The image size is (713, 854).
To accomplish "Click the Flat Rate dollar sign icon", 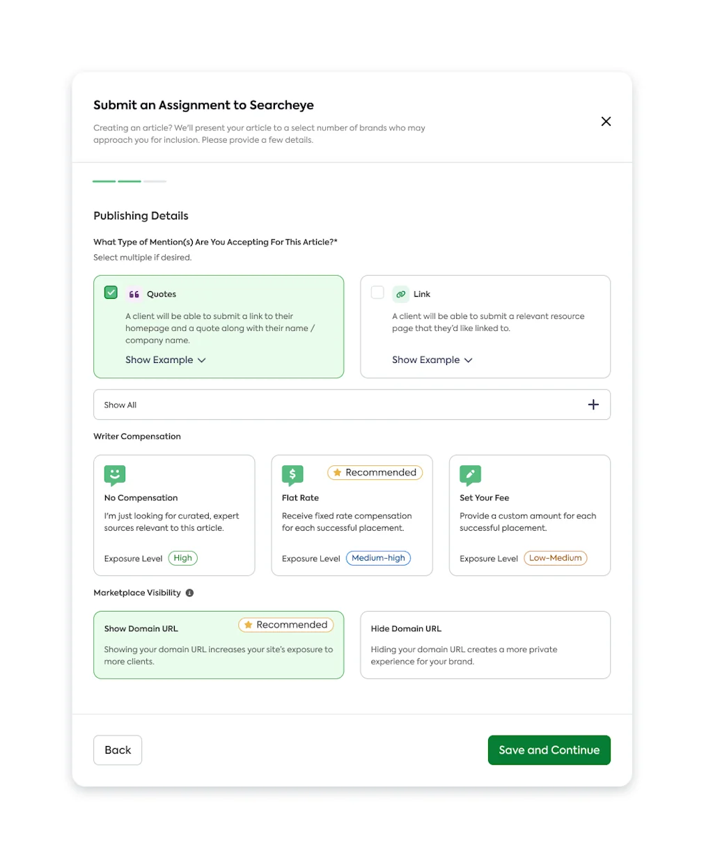I will click(x=292, y=475).
